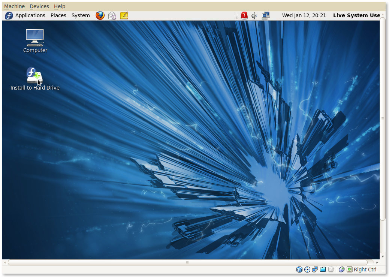Viewport: 389px width, 277px height.
Task: Mute audio via the speaker icon
Action: 254,15
